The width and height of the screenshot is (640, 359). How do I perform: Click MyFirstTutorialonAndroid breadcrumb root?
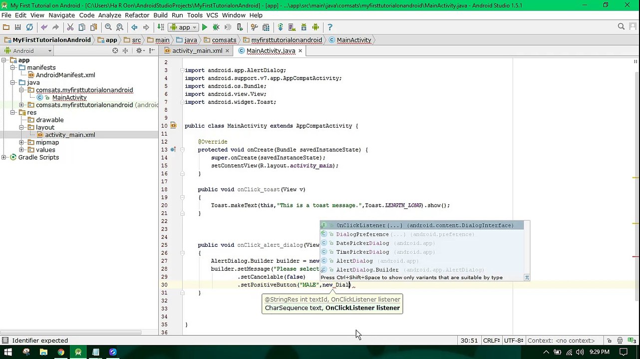tap(51, 40)
